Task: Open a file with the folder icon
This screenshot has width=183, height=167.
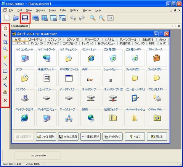Action: [16, 18]
